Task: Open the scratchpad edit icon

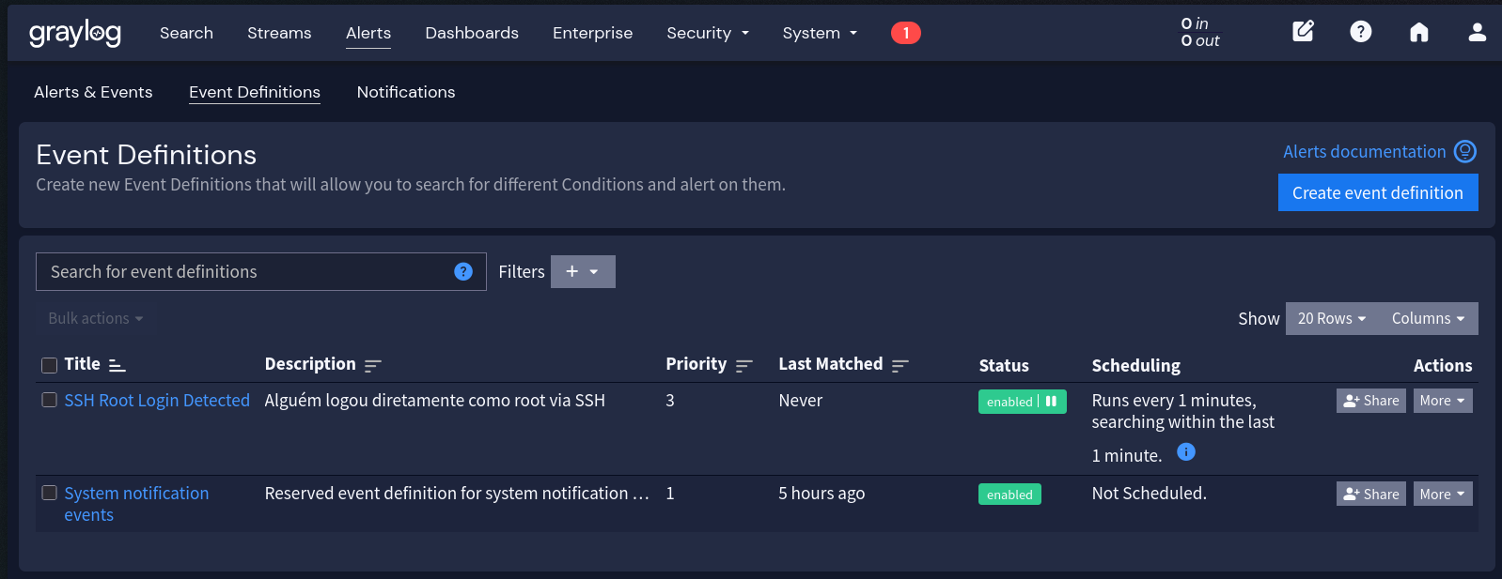Action: tap(1303, 32)
